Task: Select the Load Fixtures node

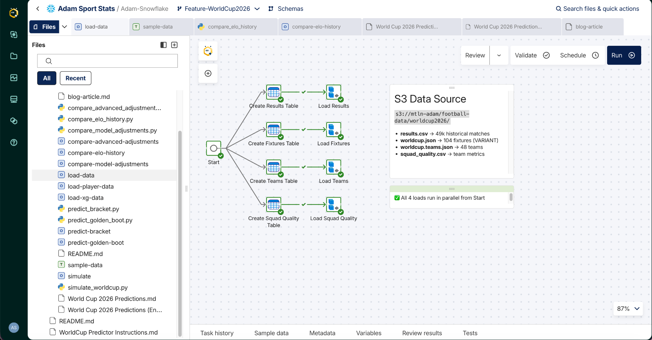Action: 333,130
